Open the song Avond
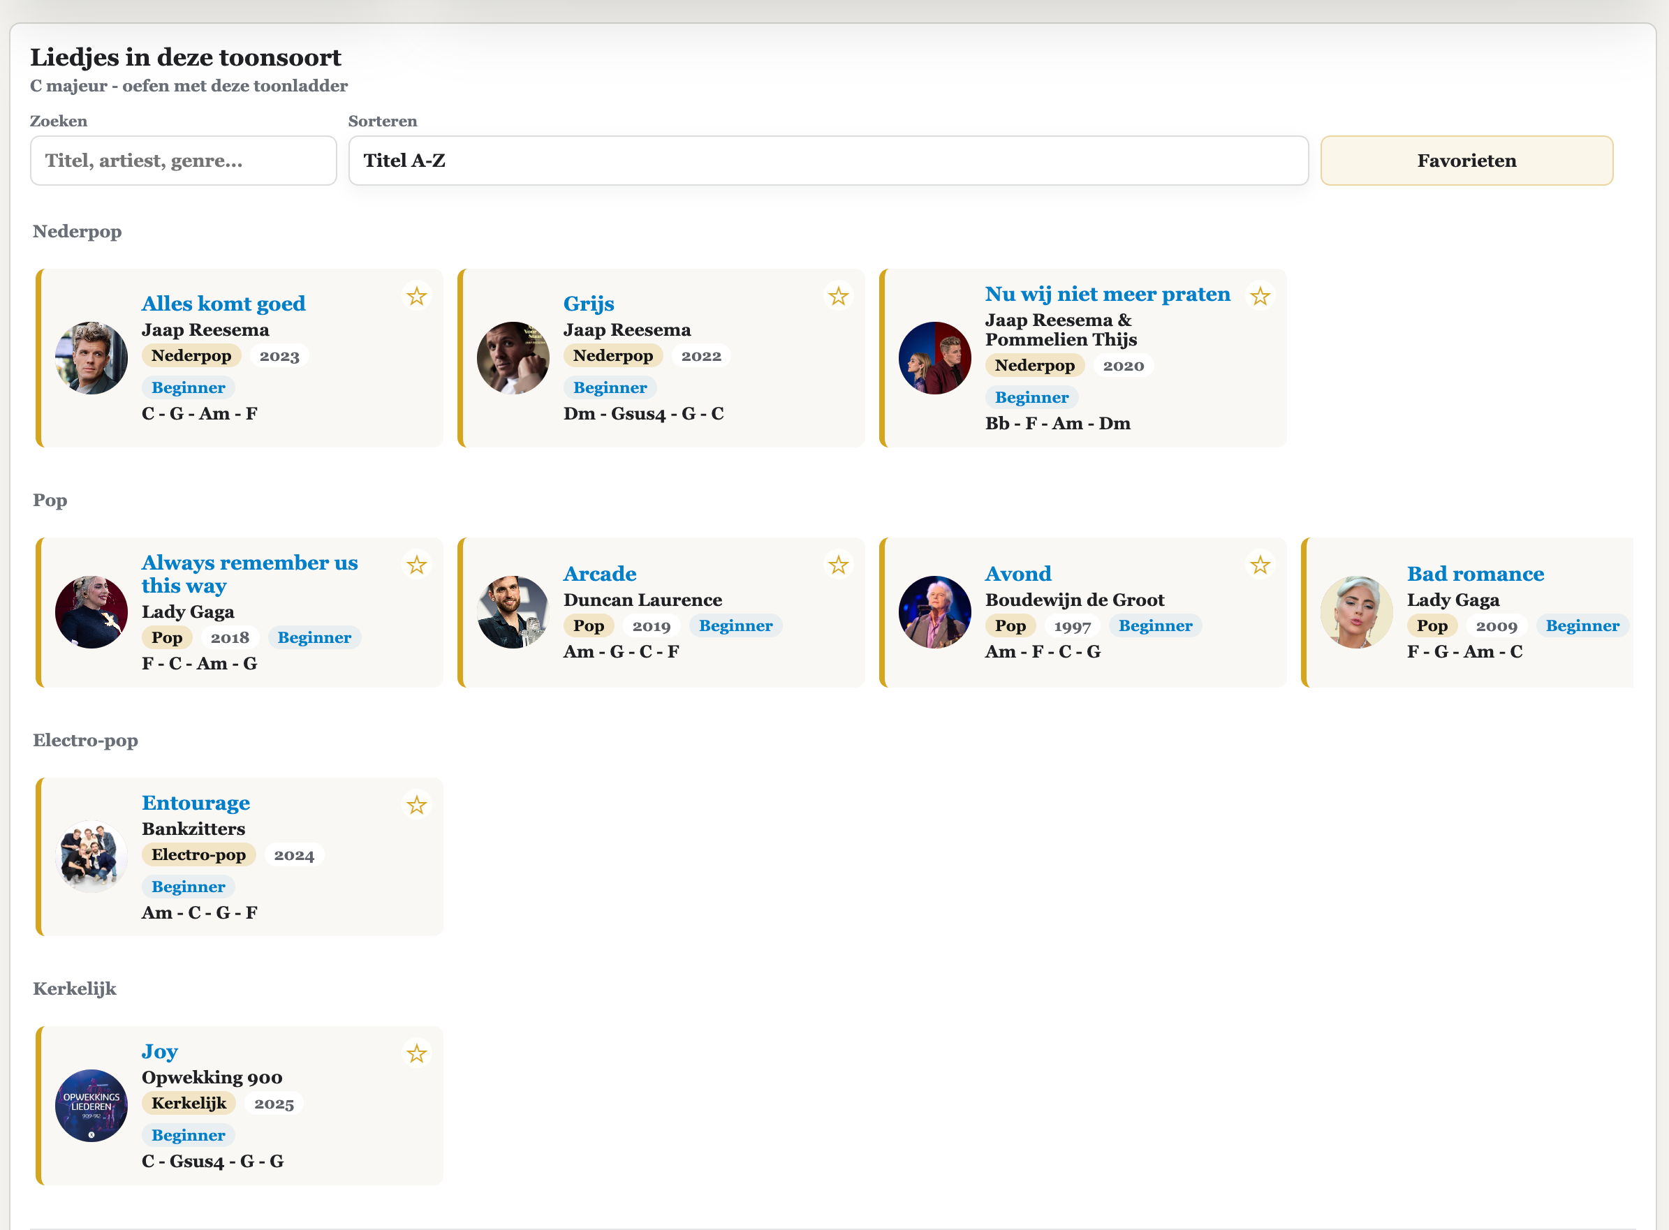 1018,573
